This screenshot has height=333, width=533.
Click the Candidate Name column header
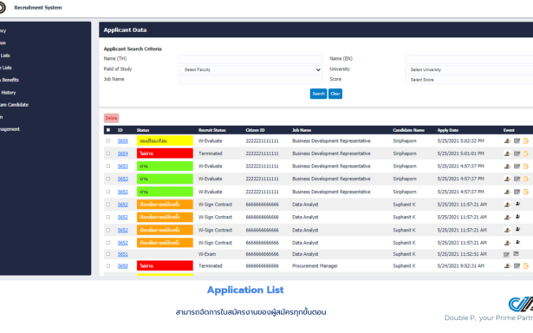coord(408,130)
